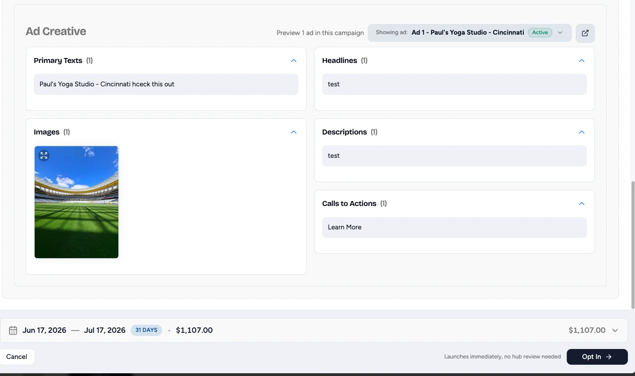Select the headline text field 'test'
635x376 pixels.
point(454,84)
